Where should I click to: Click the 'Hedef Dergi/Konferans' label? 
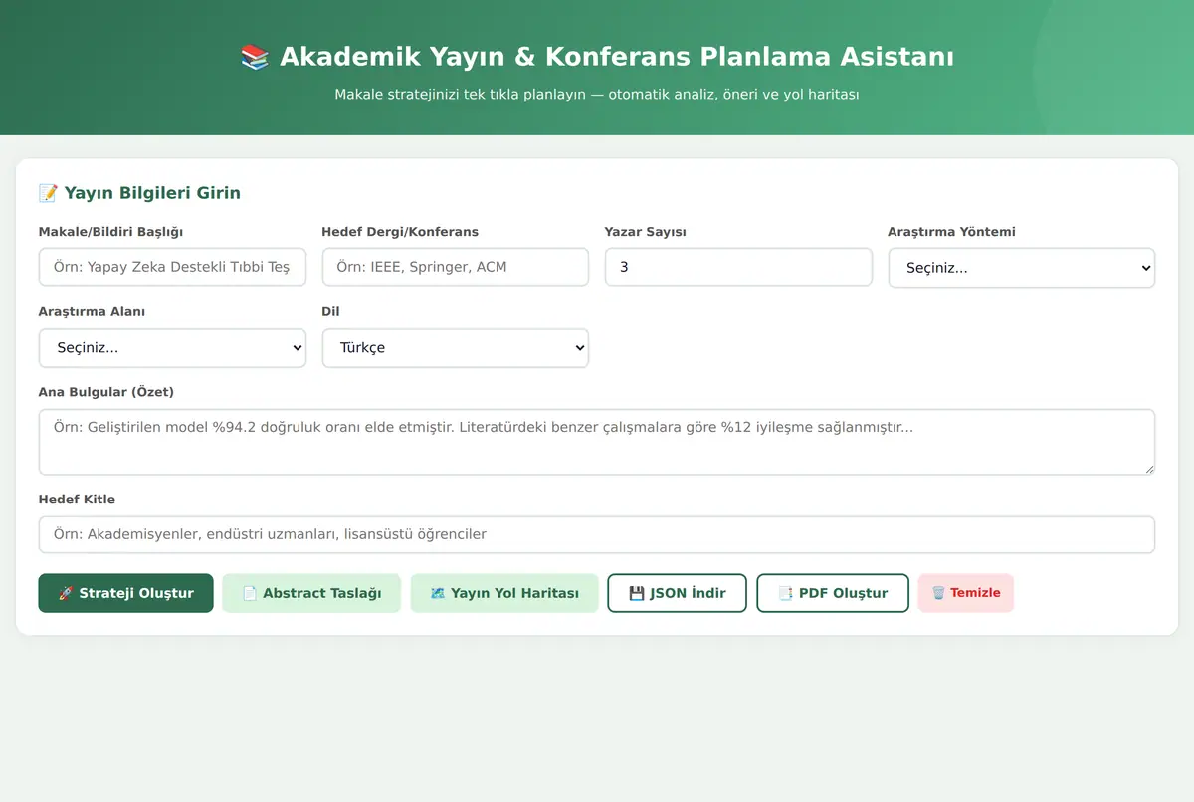400,232
